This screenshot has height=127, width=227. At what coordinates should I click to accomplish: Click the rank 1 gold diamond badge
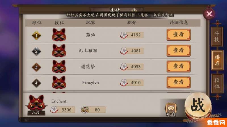pos(36,35)
